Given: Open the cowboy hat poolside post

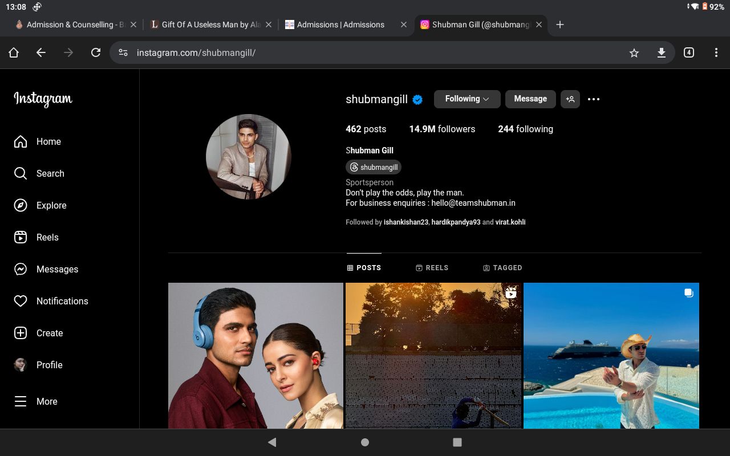Looking at the screenshot, I should pyautogui.click(x=611, y=356).
